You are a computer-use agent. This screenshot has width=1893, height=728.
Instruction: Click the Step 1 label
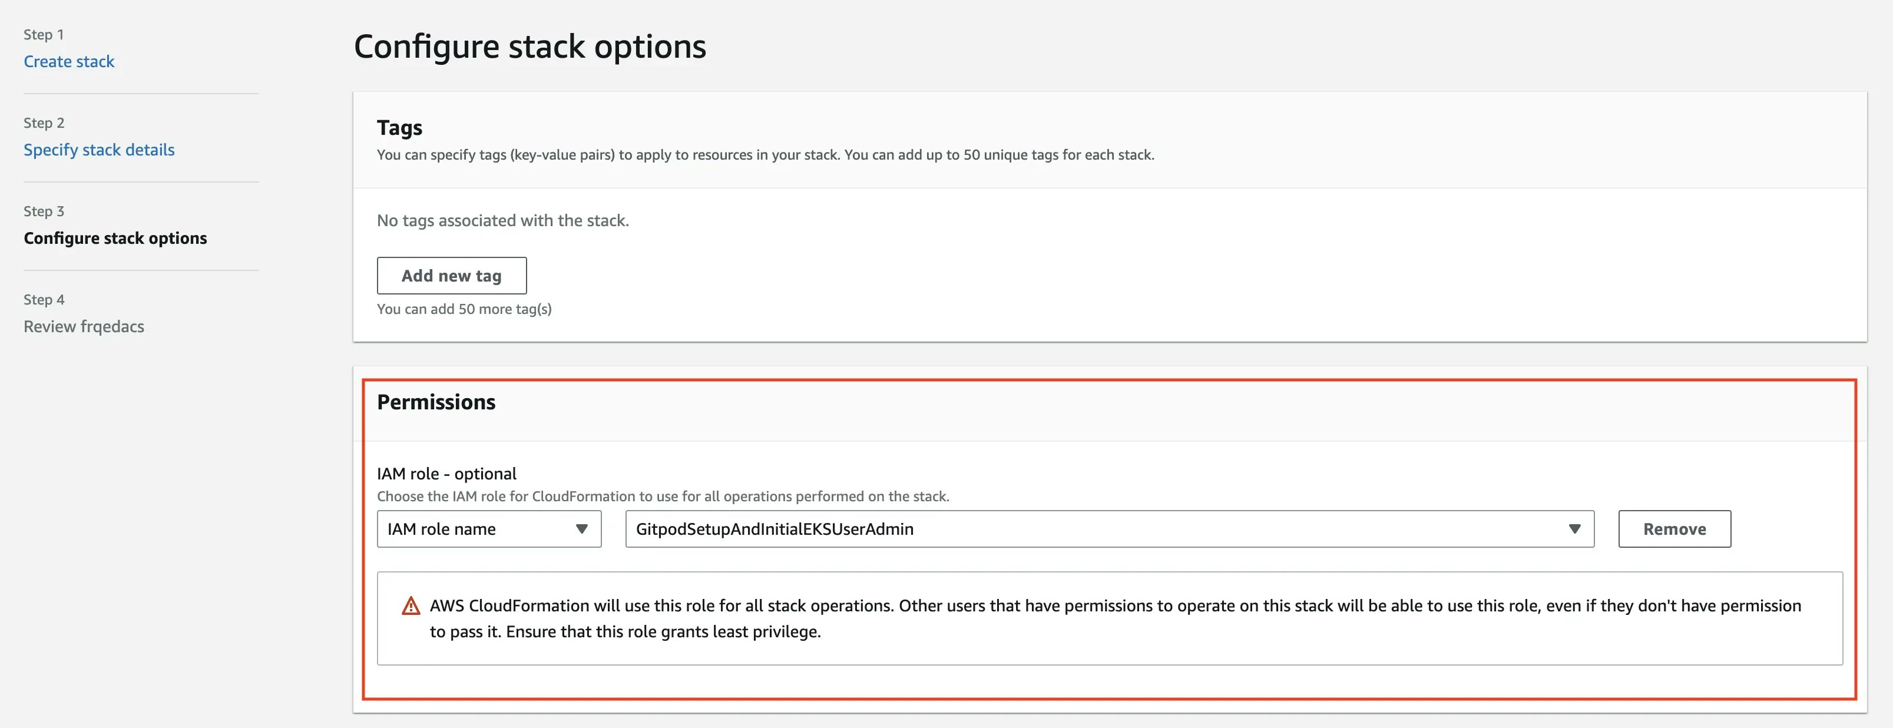44,35
